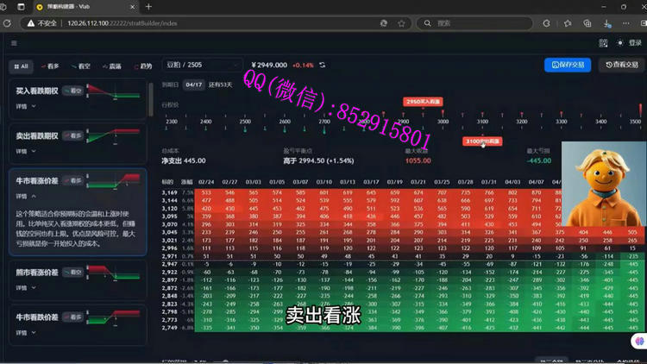Viewport: 647px width, 364px height.
Task: Collapse 详情 under 牛市看涨价差
Action: click(x=25, y=197)
